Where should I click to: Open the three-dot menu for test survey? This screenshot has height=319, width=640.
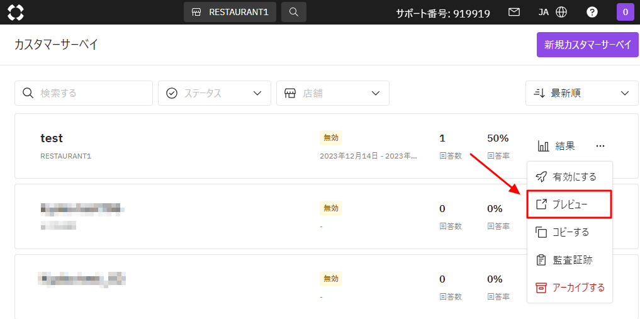coord(600,146)
